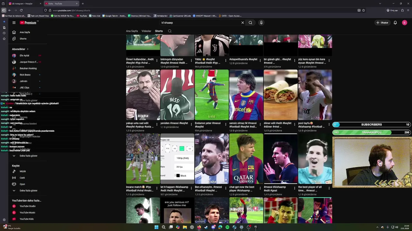Click the browser Giriş yap button
Screen dimensions: 412x231
(x=392, y=10)
